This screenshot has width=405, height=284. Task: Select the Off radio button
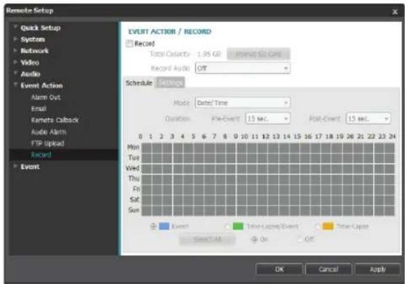click(300, 239)
